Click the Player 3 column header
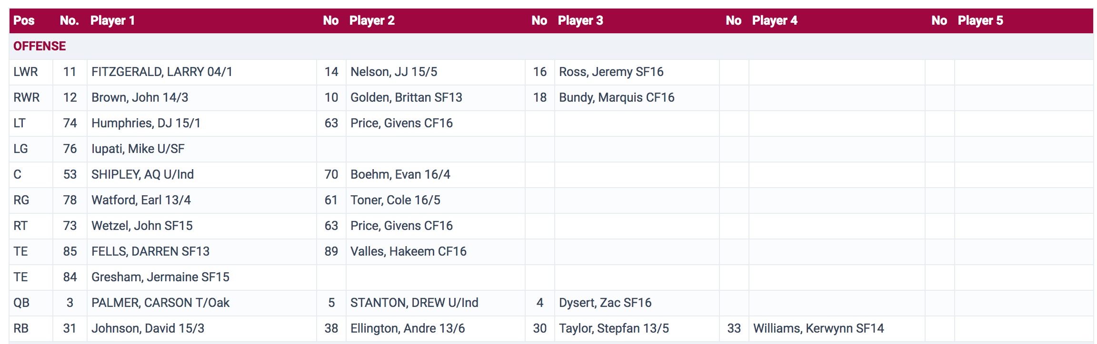Image resolution: width=1097 pixels, height=344 pixels. pyautogui.click(x=580, y=20)
